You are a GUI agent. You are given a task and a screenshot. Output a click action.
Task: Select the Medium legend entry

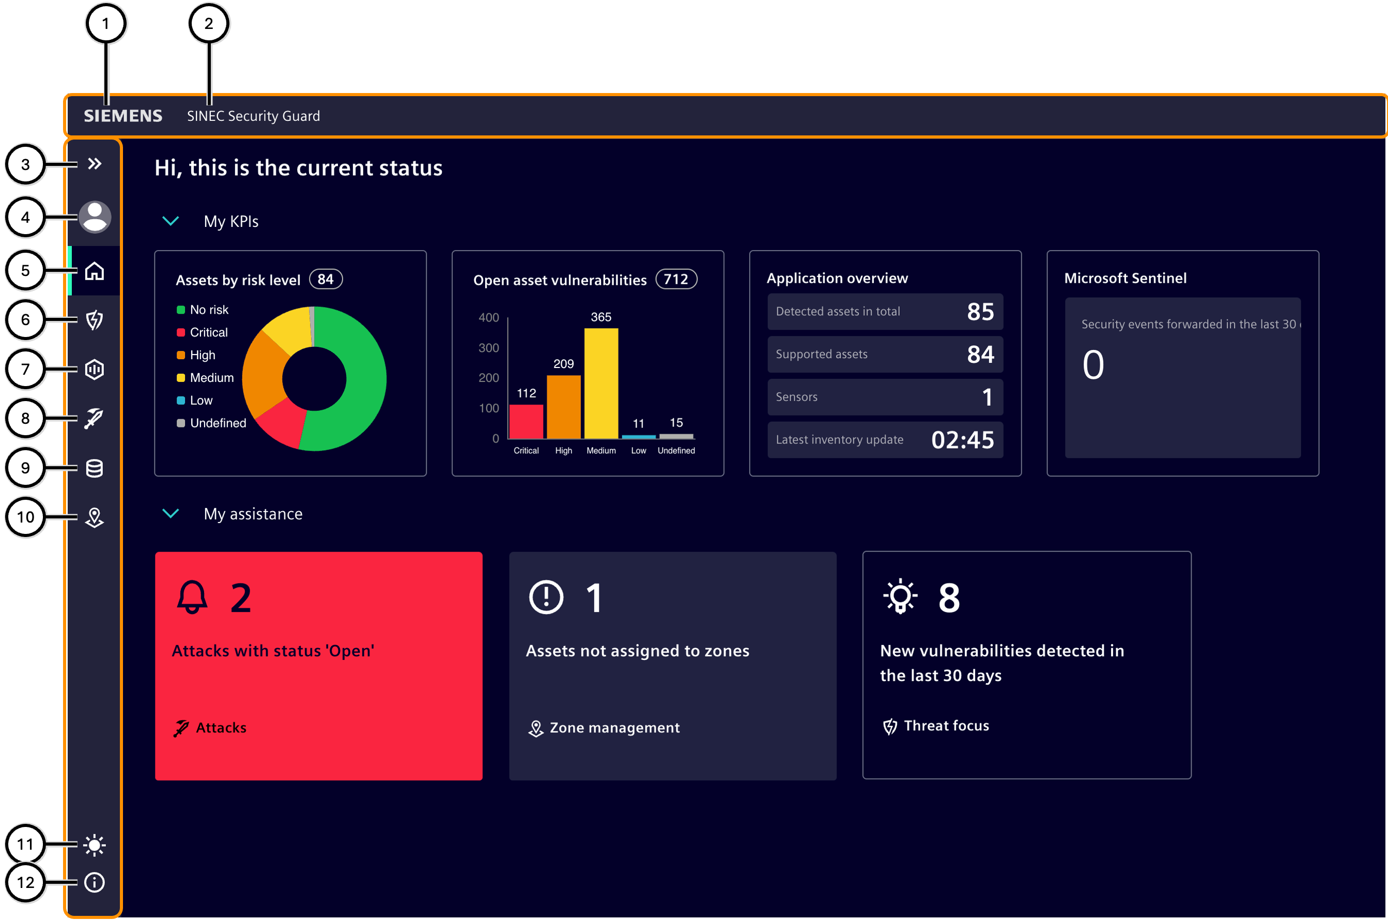tap(205, 378)
